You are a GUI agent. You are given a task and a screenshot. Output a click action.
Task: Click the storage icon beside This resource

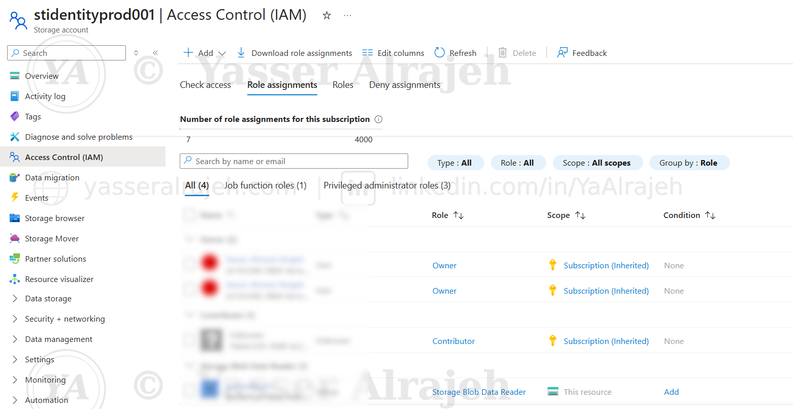point(553,392)
